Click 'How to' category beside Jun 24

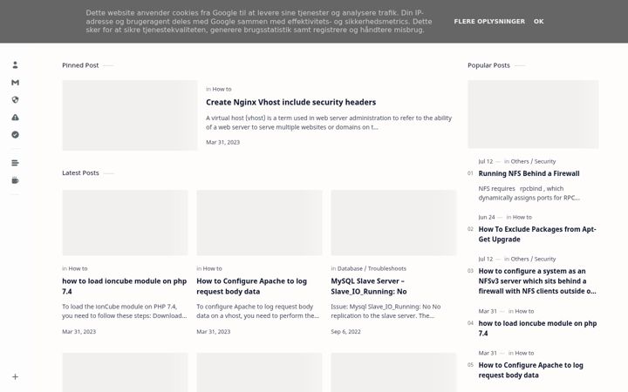click(522, 217)
